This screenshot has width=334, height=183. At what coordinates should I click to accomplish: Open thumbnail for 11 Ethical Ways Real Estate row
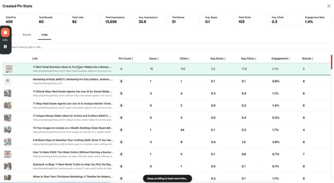pyautogui.click(x=8, y=93)
